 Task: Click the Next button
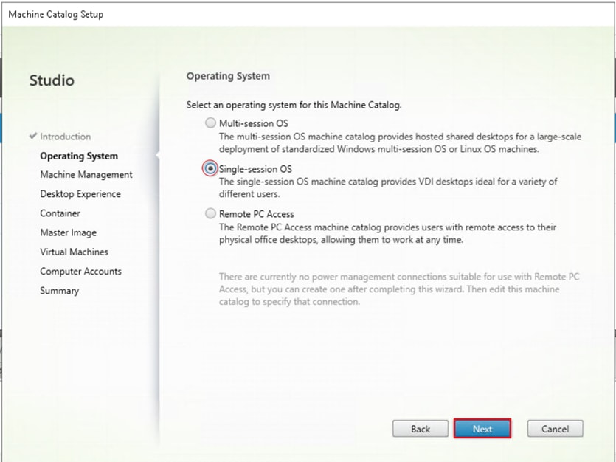pos(482,429)
